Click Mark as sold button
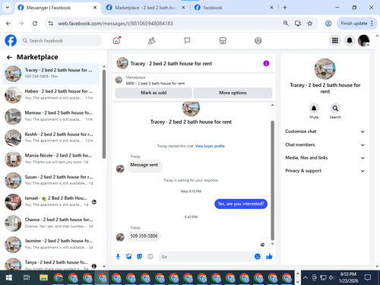The image size is (380, 285). tap(154, 93)
